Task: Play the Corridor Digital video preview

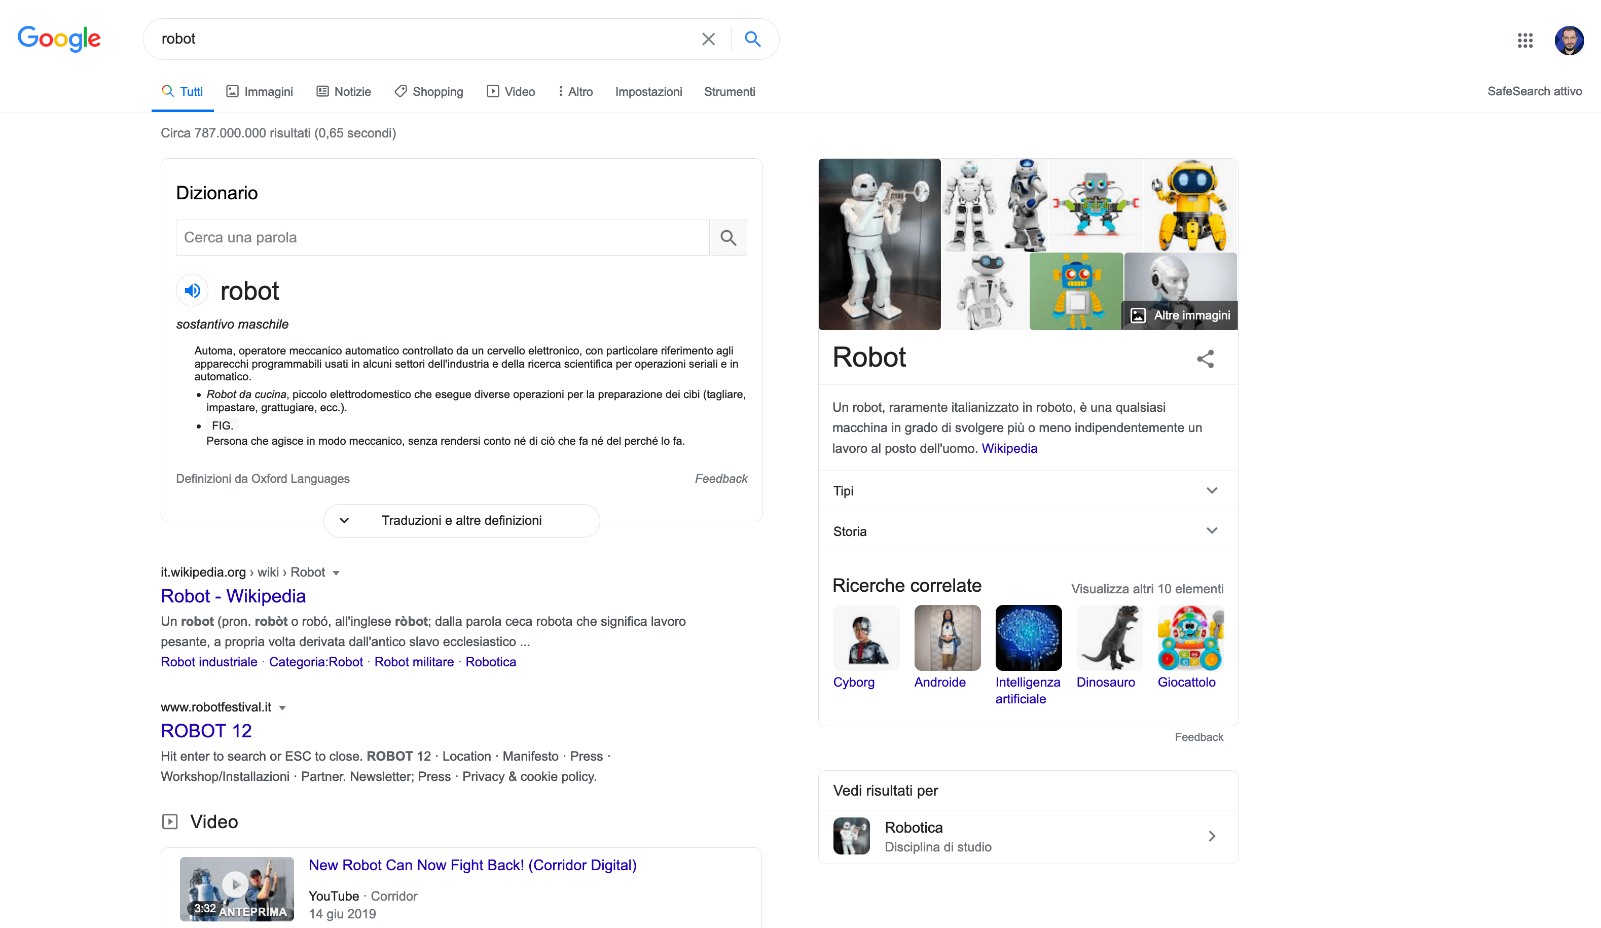Action: coord(236,888)
